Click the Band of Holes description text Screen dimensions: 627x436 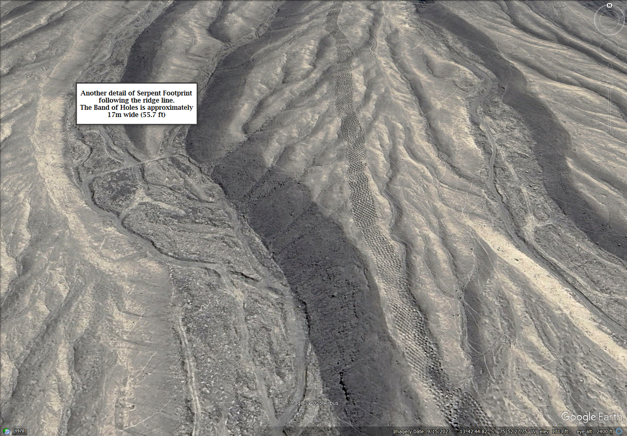[x=137, y=111]
